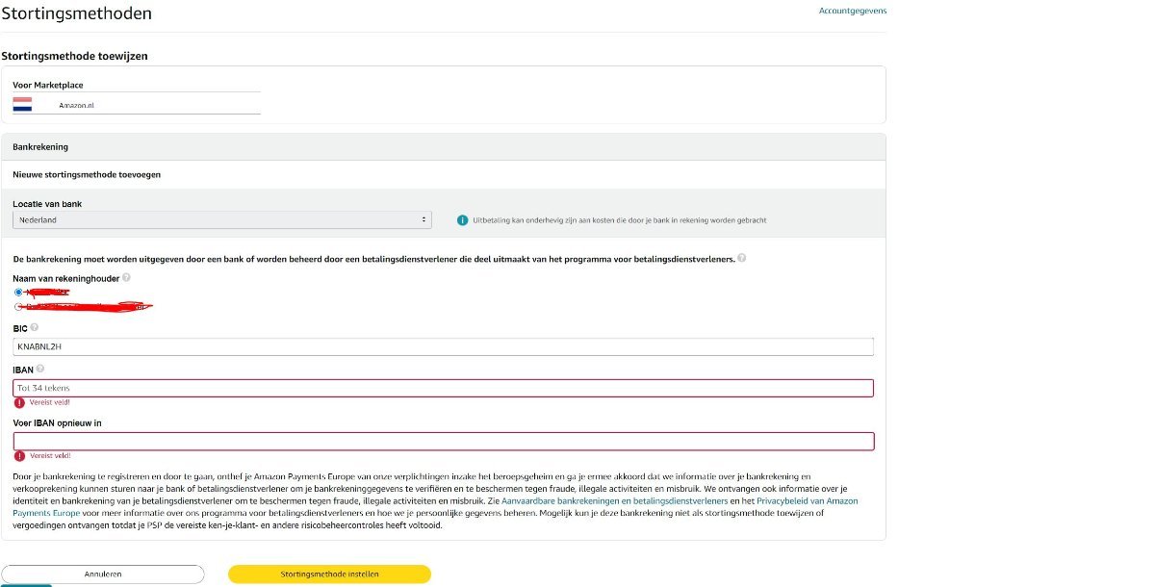
Task: Click red error icon under the IBAN field
Action: tap(19, 402)
